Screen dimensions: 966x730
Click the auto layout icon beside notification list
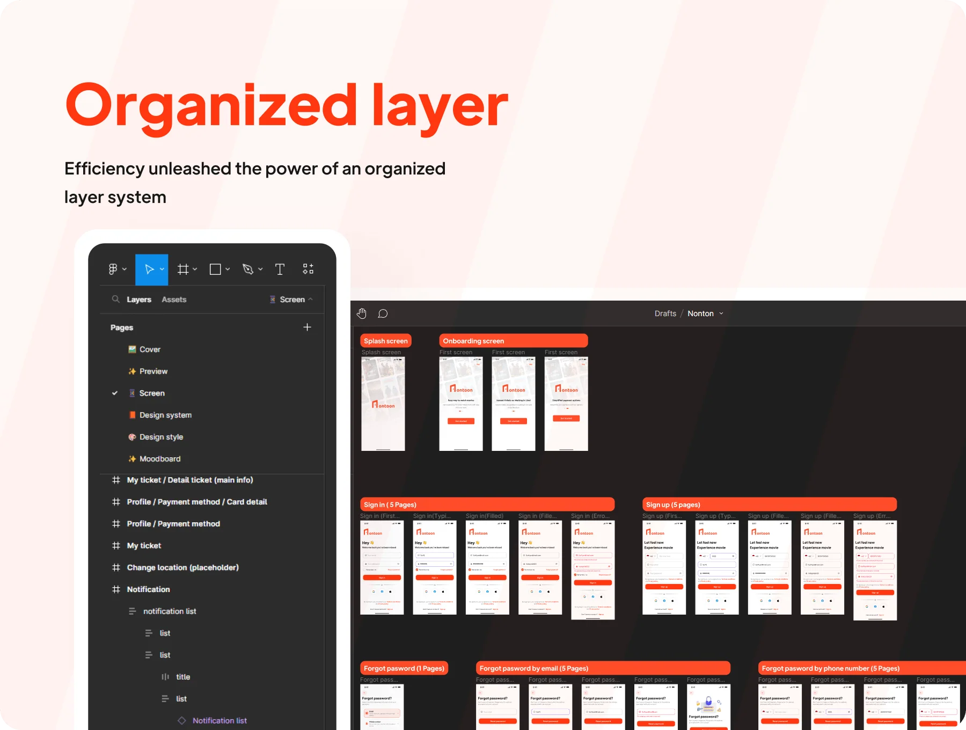click(x=132, y=611)
